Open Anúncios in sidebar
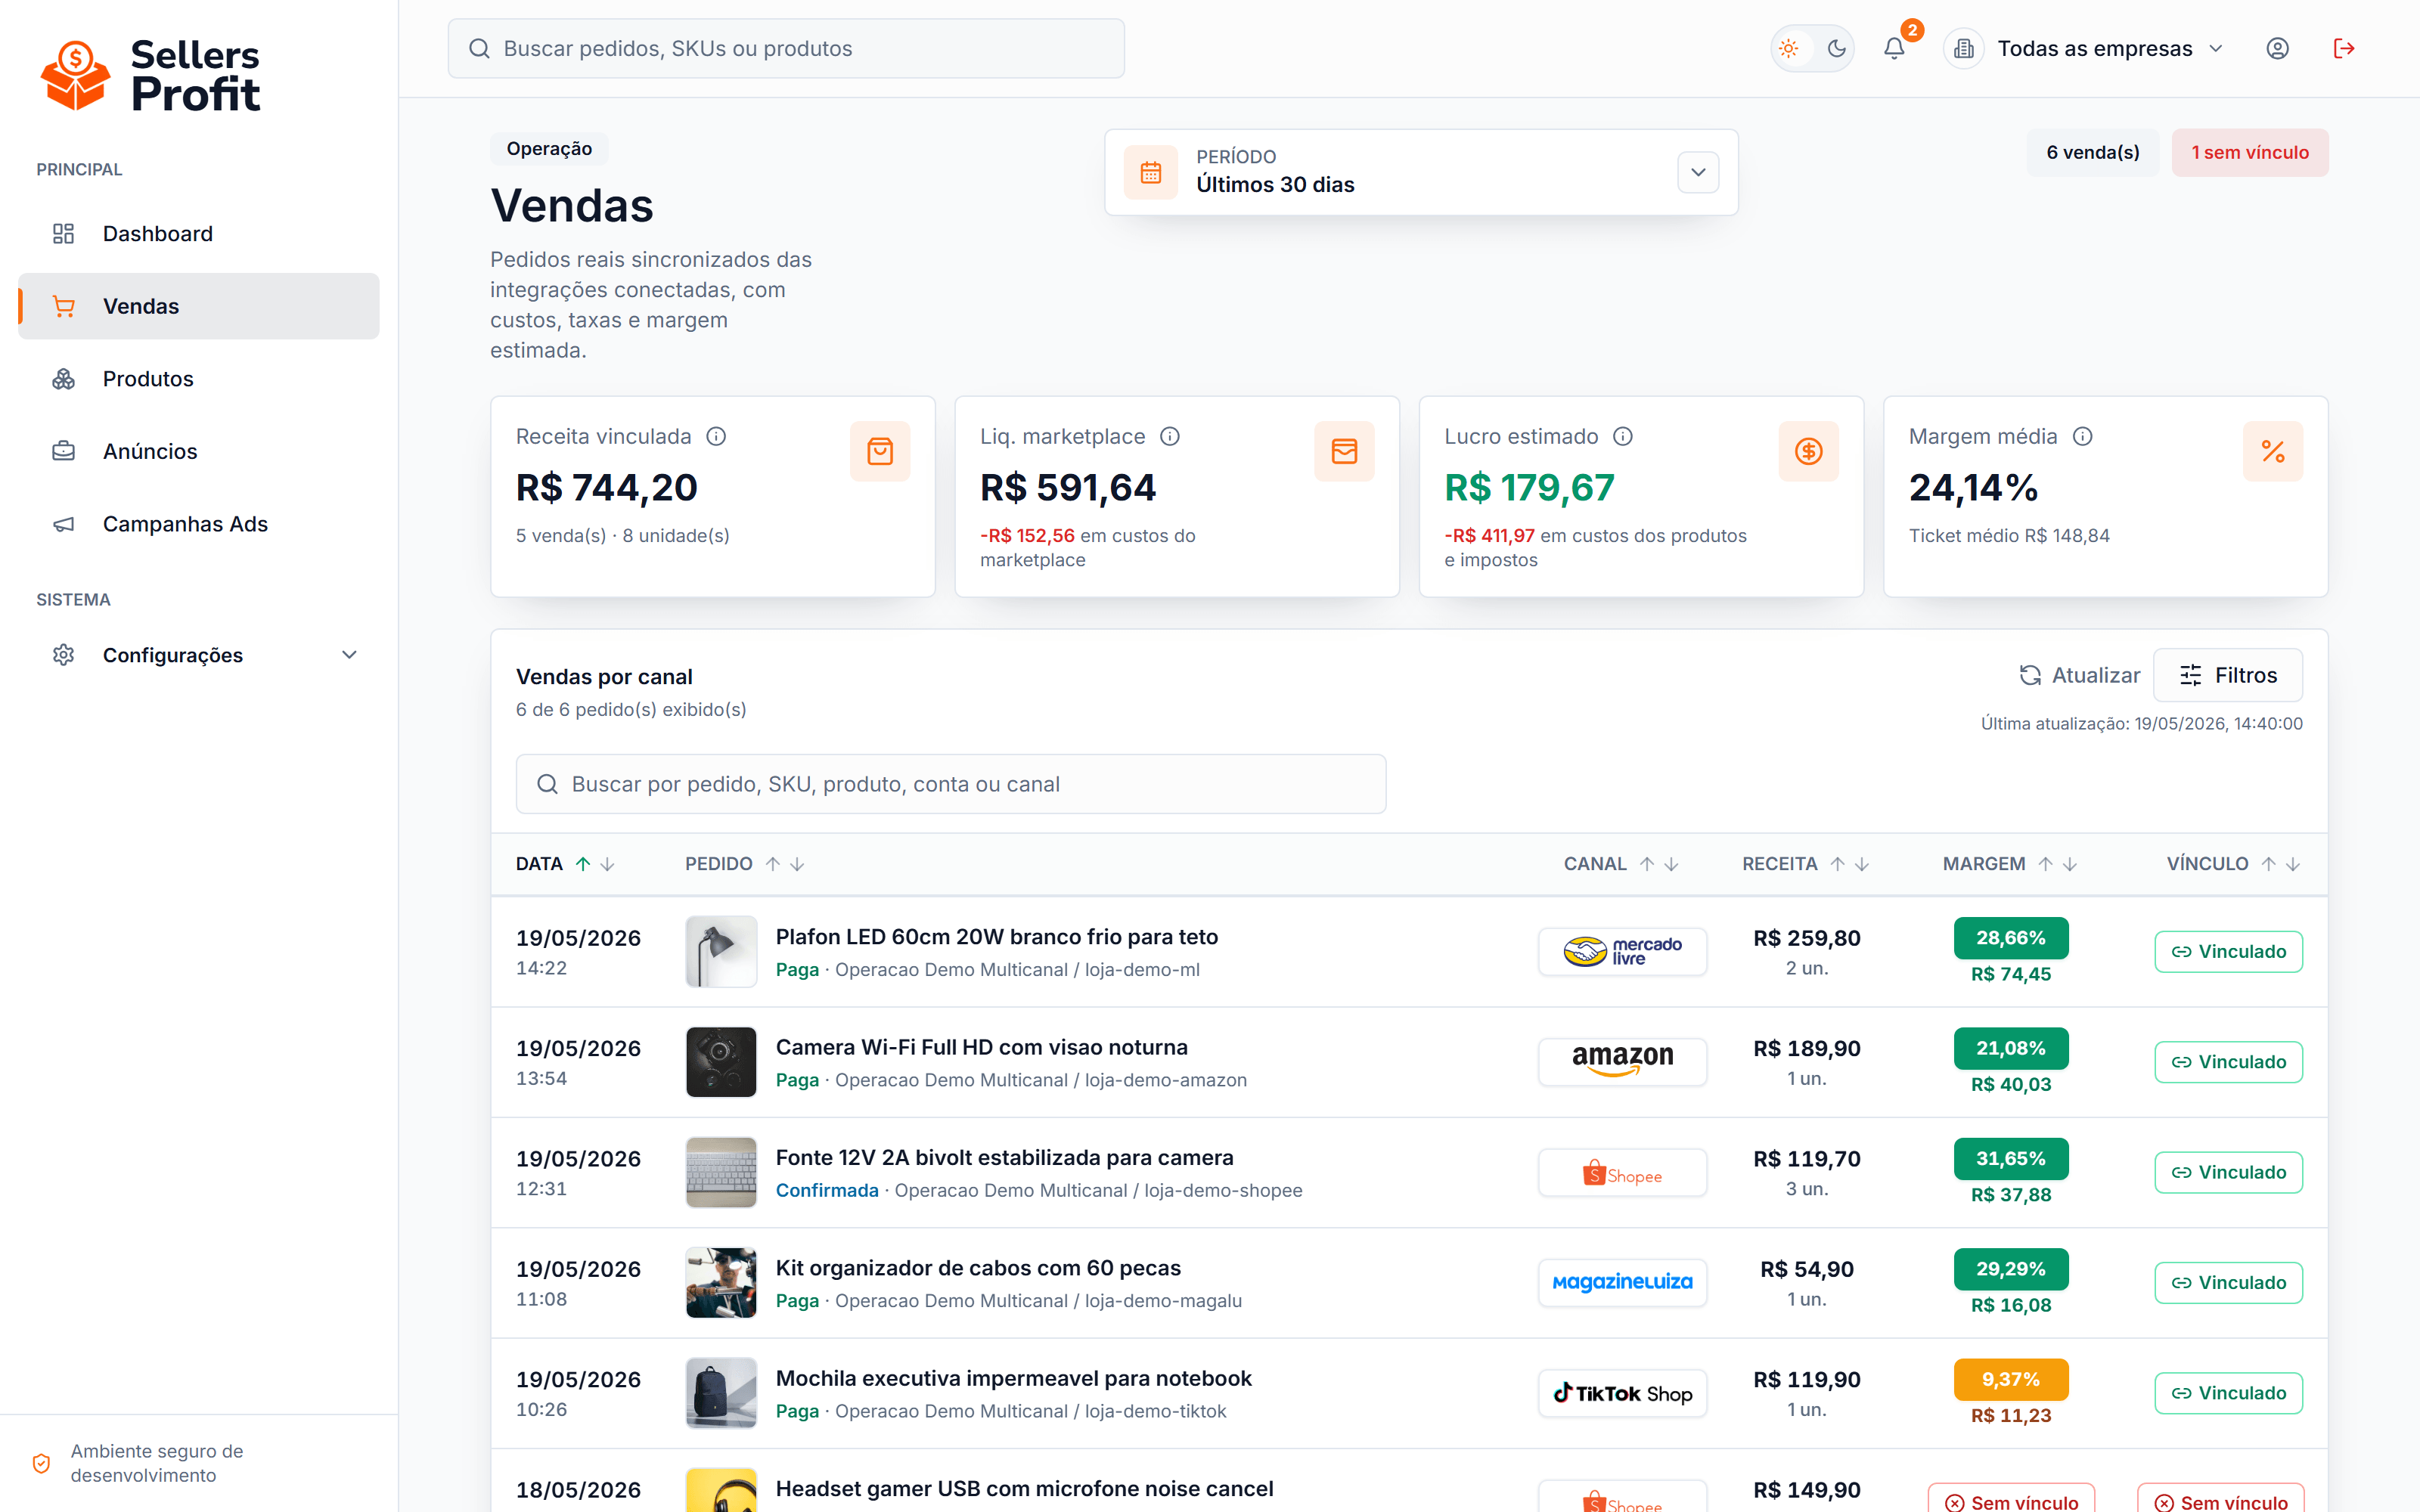2420x1512 pixels. click(x=198, y=451)
